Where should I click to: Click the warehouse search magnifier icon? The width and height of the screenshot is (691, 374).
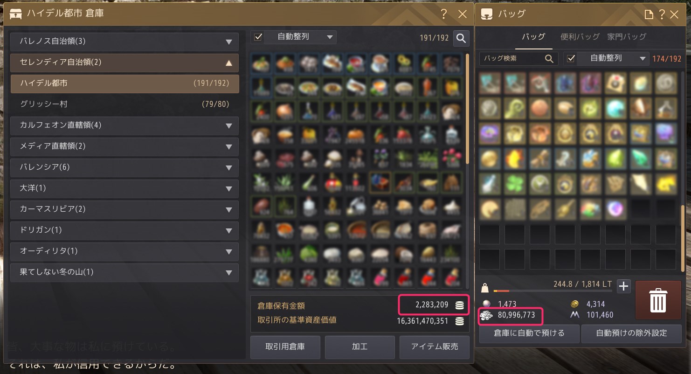(461, 38)
